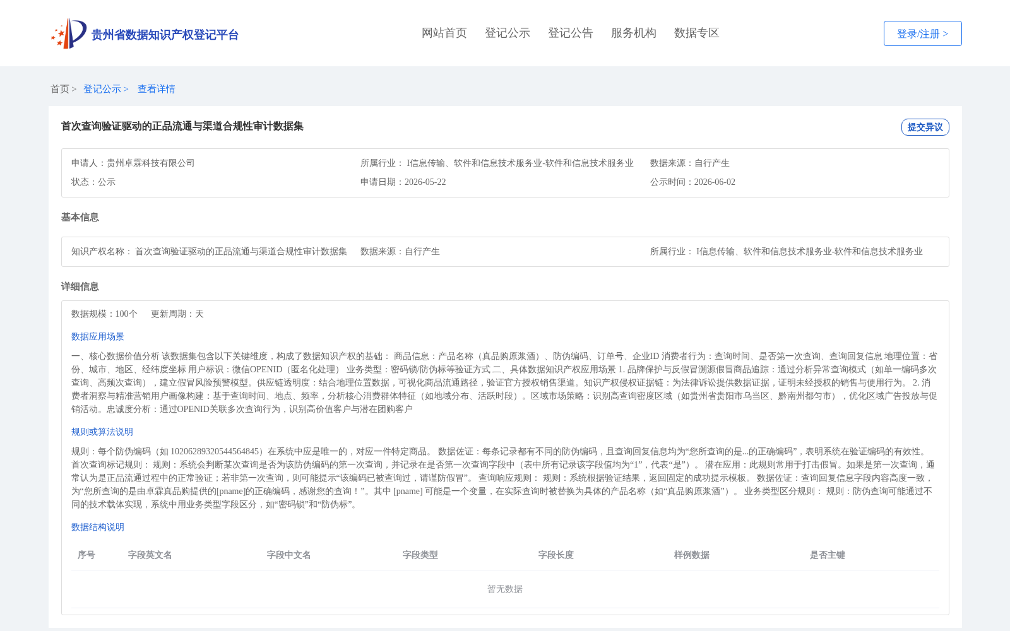Click the platform logo icon
The width and height of the screenshot is (1010, 631).
click(69, 33)
